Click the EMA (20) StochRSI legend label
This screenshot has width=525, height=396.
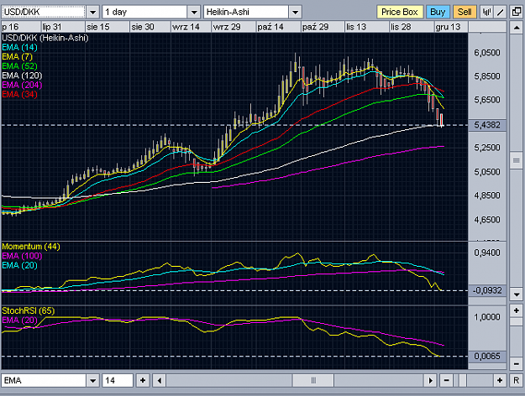coord(19,320)
